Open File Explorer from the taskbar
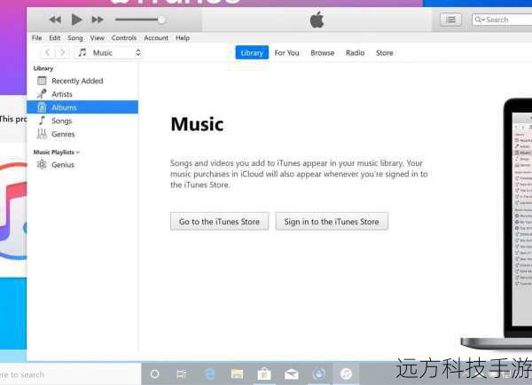Viewport: 532px width, 385px height. coord(237,374)
